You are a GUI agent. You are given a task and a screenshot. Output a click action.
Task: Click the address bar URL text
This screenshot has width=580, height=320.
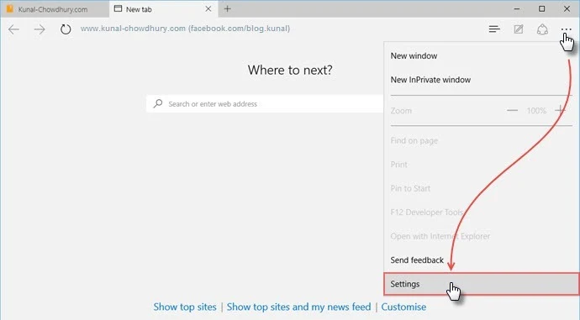[185, 29]
